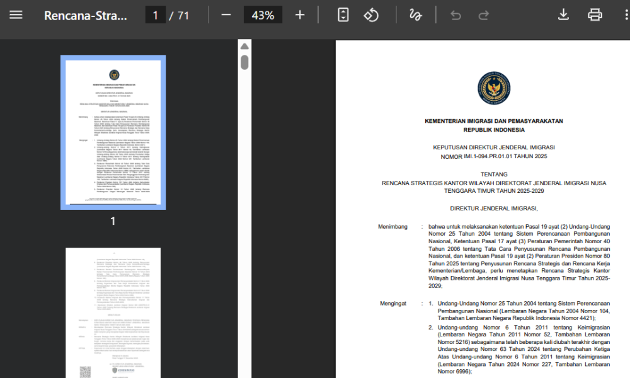Activate the draw annotation tool
This screenshot has height=378, width=630.
pyautogui.click(x=415, y=15)
